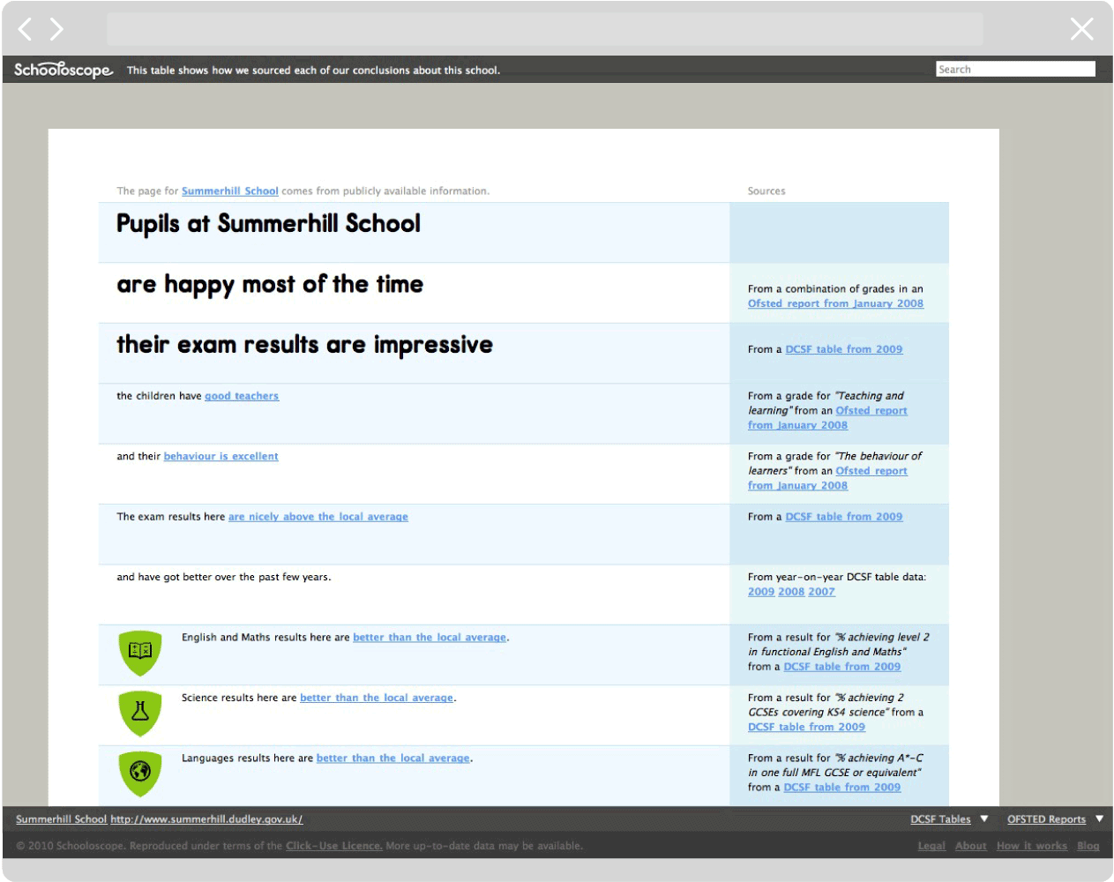
Task: Open the 2007 year-on-year data link
Action: (x=821, y=592)
